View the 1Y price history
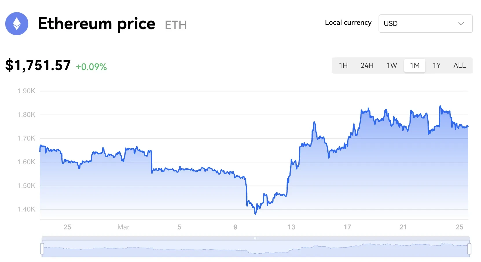481x262 pixels. [x=437, y=65]
